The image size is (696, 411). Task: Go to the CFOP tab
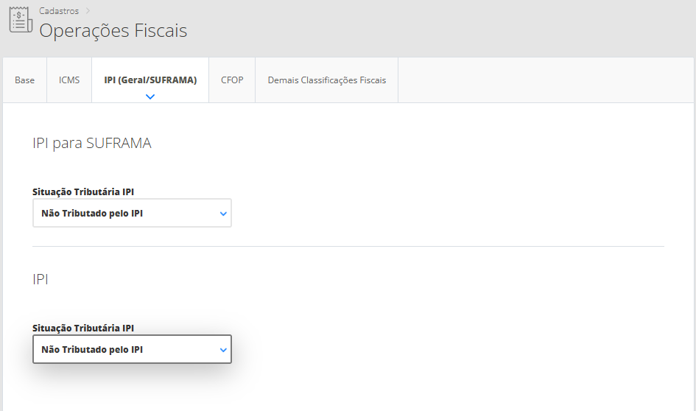click(x=232, y=80)
